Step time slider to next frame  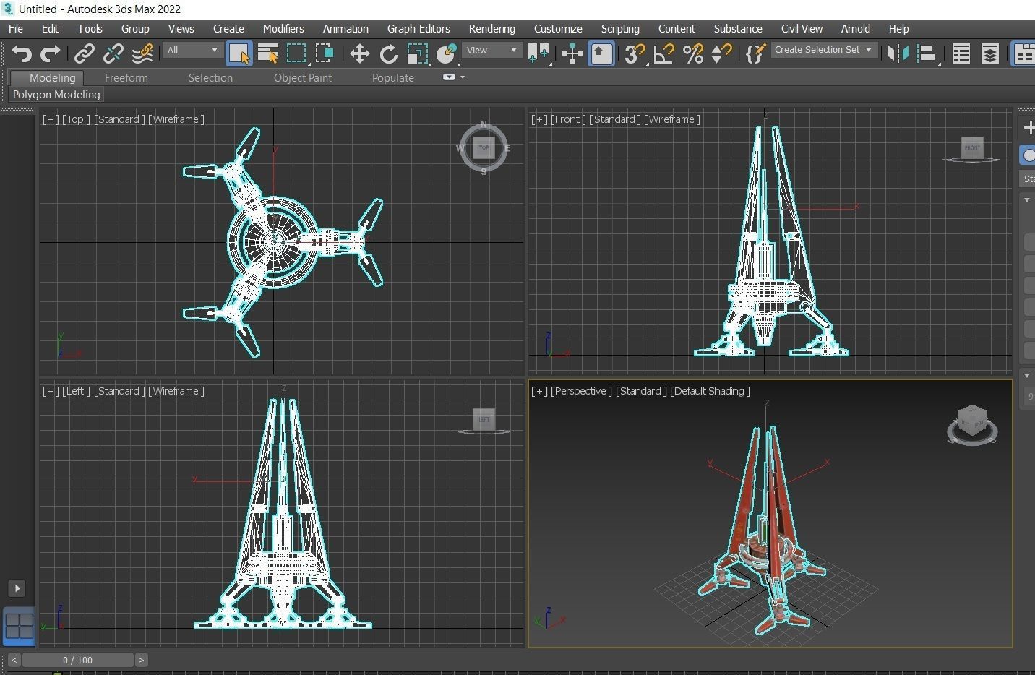coord(142,660)
